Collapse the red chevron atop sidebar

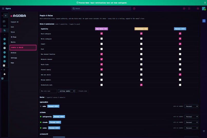tap(2, 16)
